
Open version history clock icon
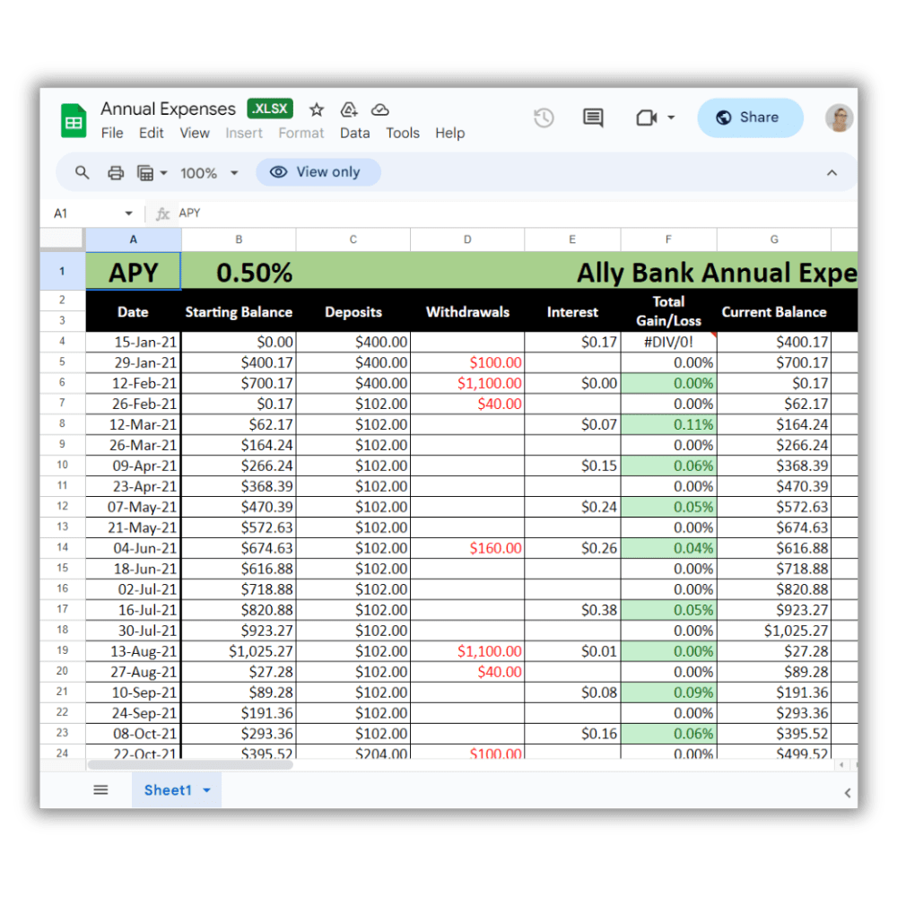(544, 118)
